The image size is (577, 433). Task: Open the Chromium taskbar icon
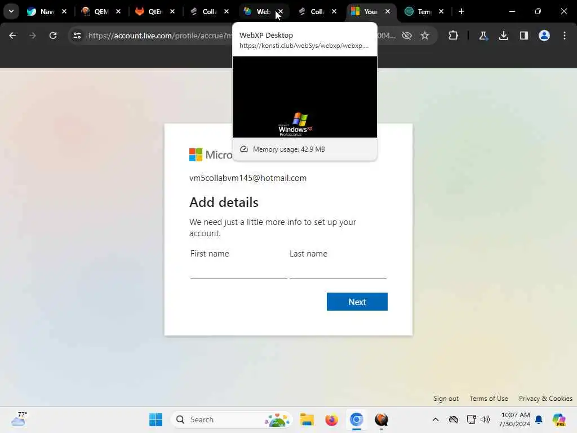pos(356,419)
